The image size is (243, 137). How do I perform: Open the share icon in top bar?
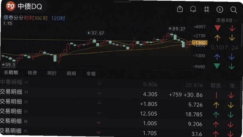point(180,9)
